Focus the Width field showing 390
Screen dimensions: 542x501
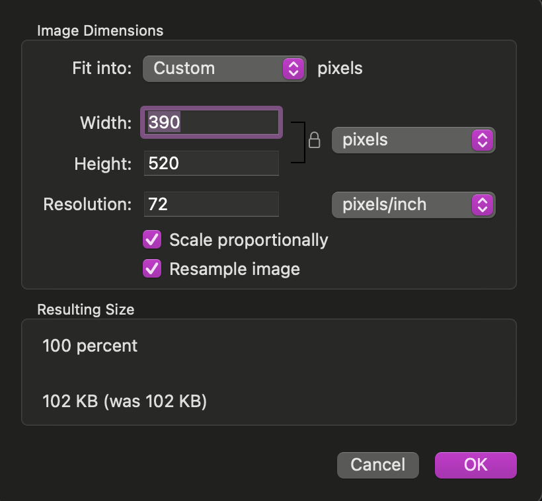[x=212, y=122]
